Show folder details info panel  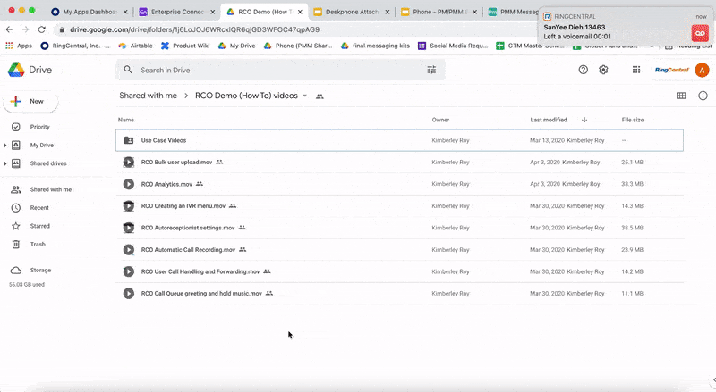point(703,96)
